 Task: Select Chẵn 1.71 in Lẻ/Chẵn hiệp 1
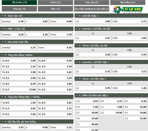coord(129,21)
